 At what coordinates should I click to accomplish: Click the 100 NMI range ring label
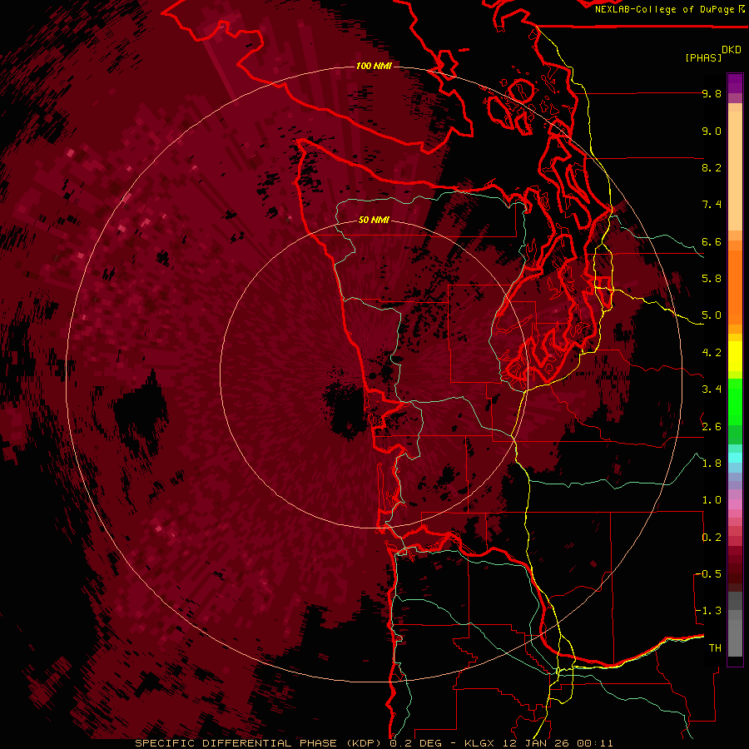click(x=374, y=66)
